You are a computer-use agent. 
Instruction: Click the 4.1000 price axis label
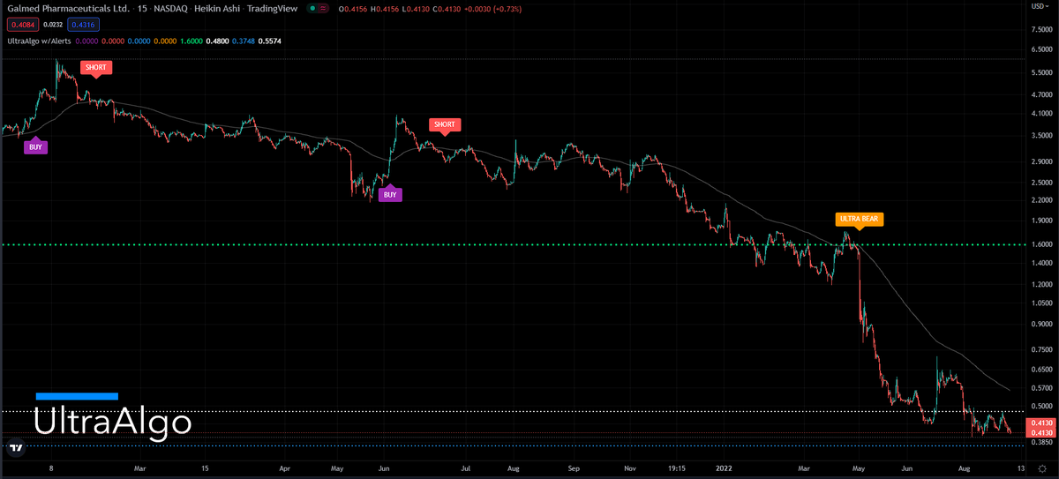coord(1042,114)
